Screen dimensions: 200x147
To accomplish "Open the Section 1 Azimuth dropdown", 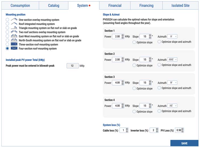I will point(172,37).
